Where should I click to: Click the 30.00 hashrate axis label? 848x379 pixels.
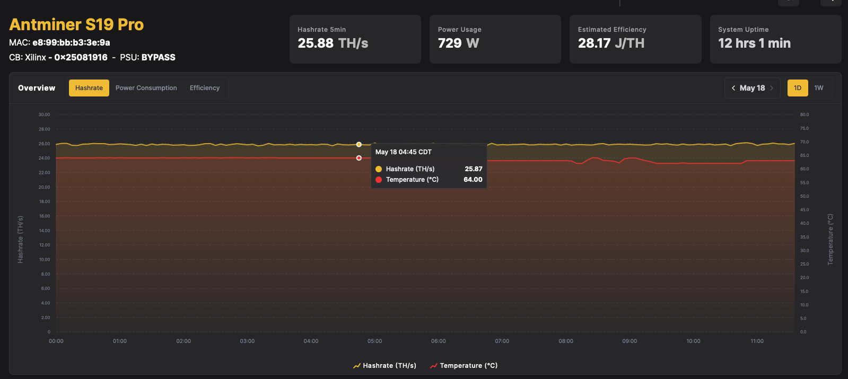(44, 114)
